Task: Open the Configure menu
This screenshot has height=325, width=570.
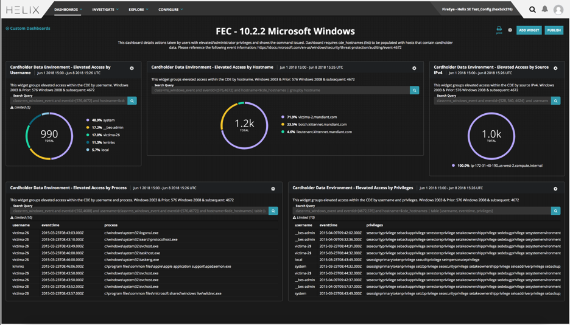Action: click(x=171, y=10)
